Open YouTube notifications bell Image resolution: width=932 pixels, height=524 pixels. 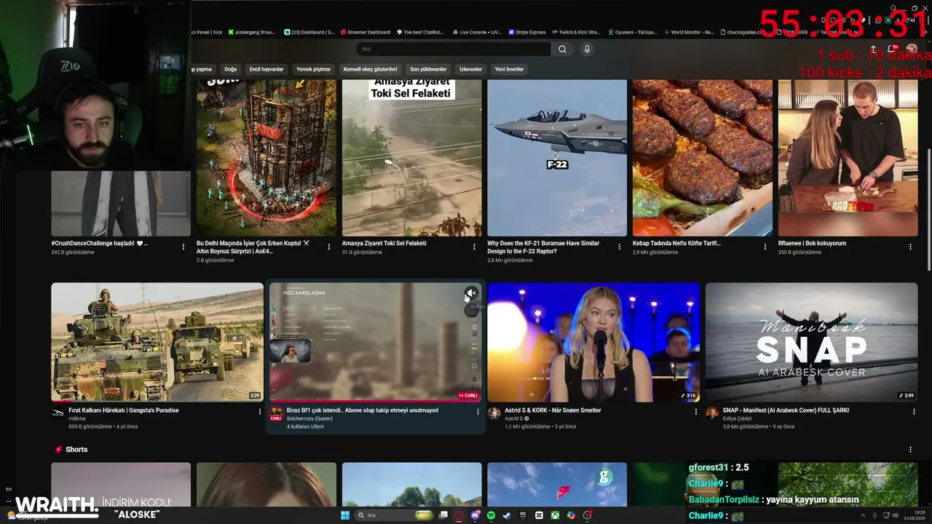click(x=890, y=49)
